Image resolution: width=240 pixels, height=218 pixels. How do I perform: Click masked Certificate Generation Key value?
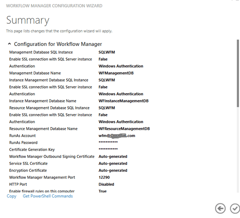pyautogui.click(x=108, y=149)
